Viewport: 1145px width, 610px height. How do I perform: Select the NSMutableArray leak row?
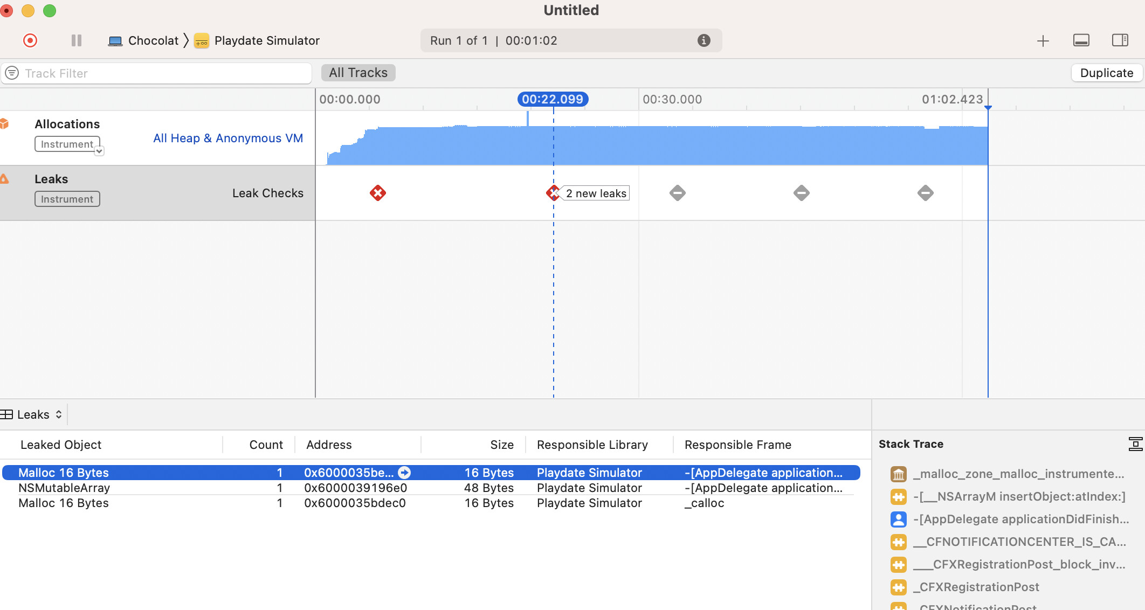[431, 488]
